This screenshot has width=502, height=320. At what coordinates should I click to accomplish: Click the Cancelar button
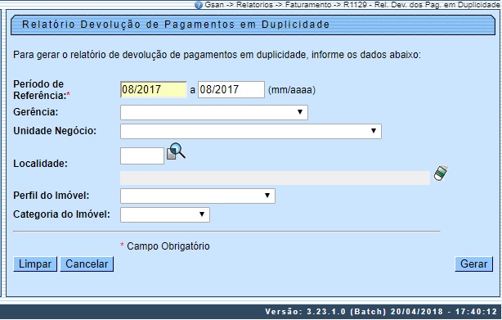pyautogui.click(x=87, y=264)
